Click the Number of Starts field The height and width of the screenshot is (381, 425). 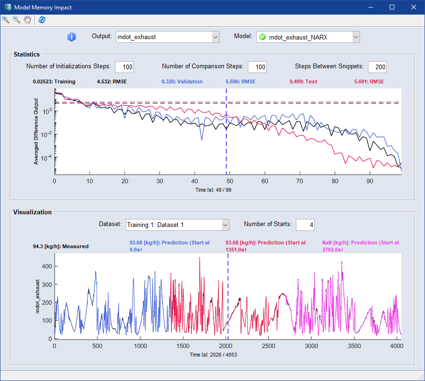[305, 225]
